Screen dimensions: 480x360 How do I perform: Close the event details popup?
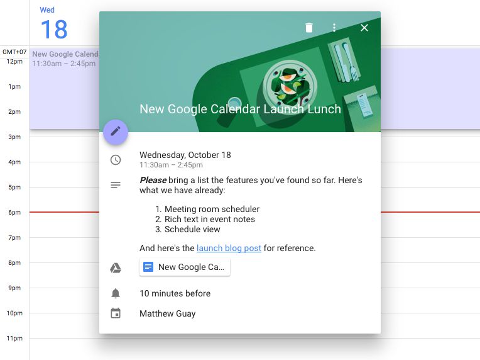(364, 28)
